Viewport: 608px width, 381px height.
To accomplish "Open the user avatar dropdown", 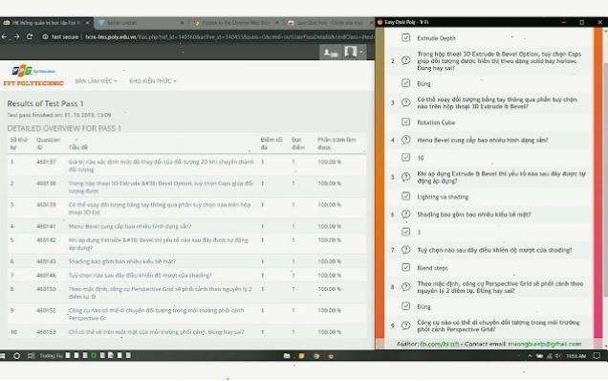I will 354,52.
